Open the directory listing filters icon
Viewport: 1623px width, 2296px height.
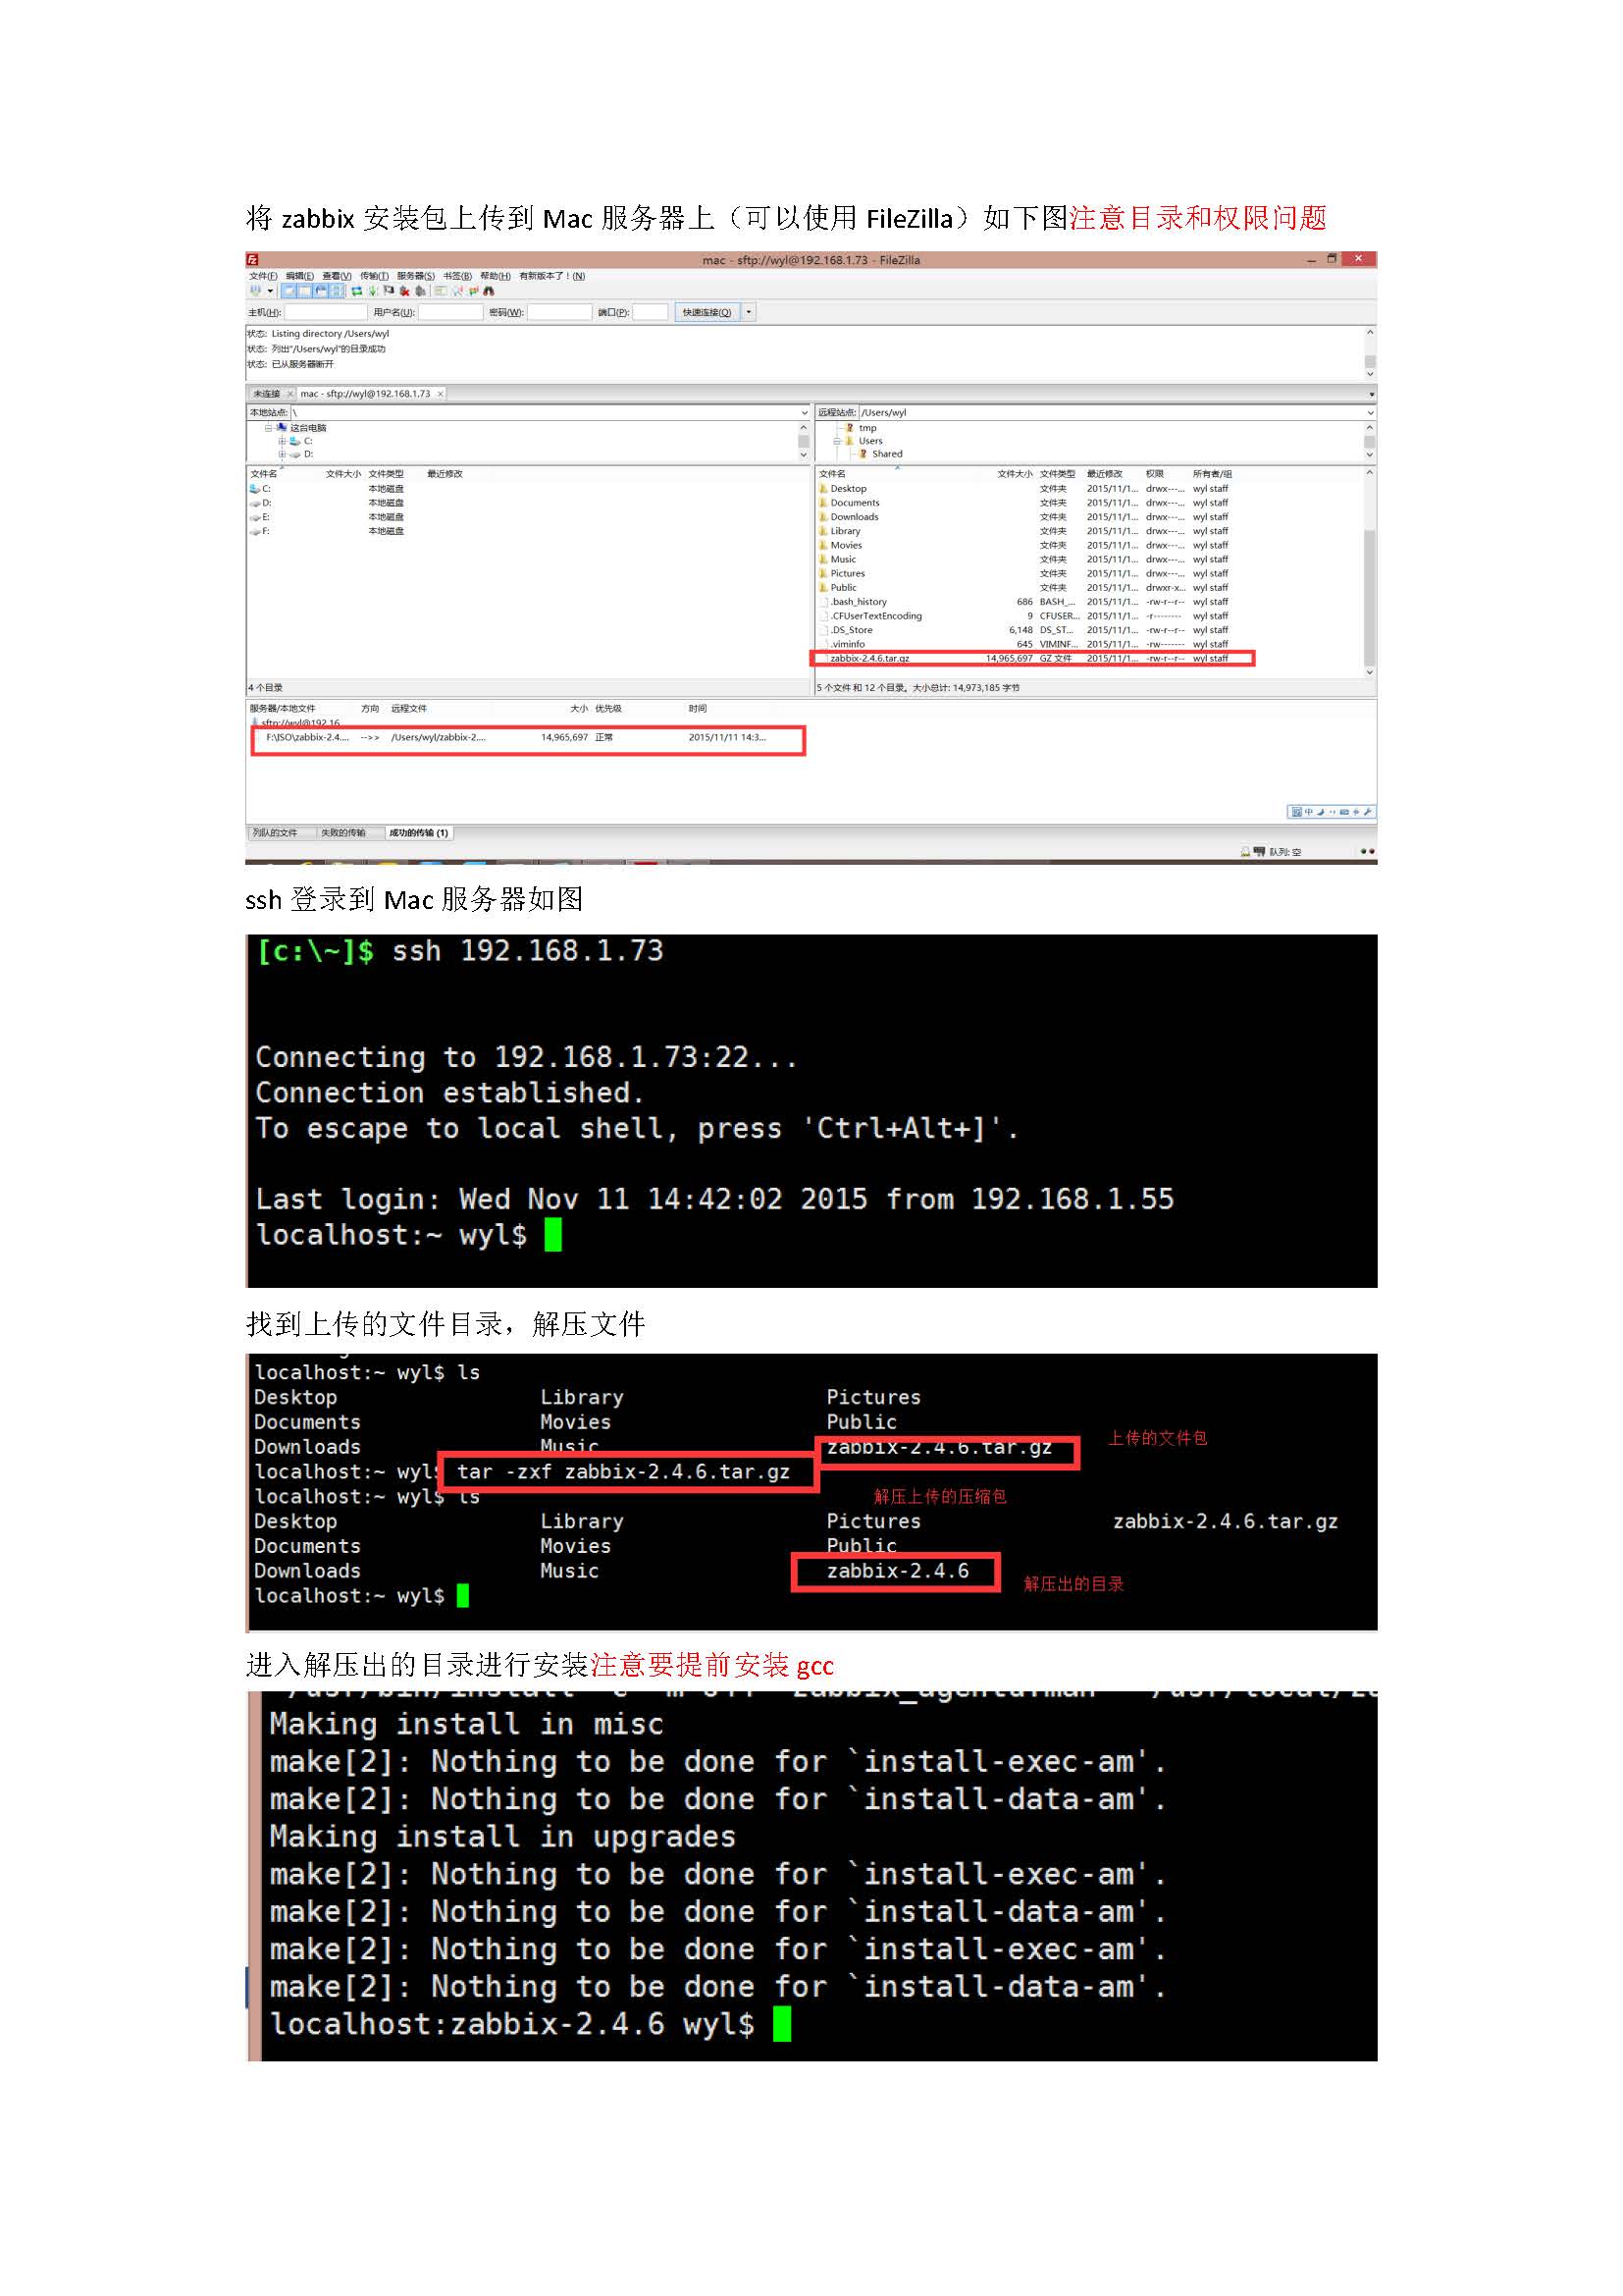[x=441, y=292]
